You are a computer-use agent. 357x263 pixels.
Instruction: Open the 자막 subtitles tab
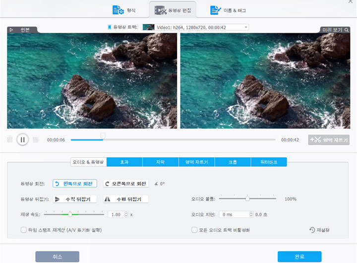pos(161,162)
